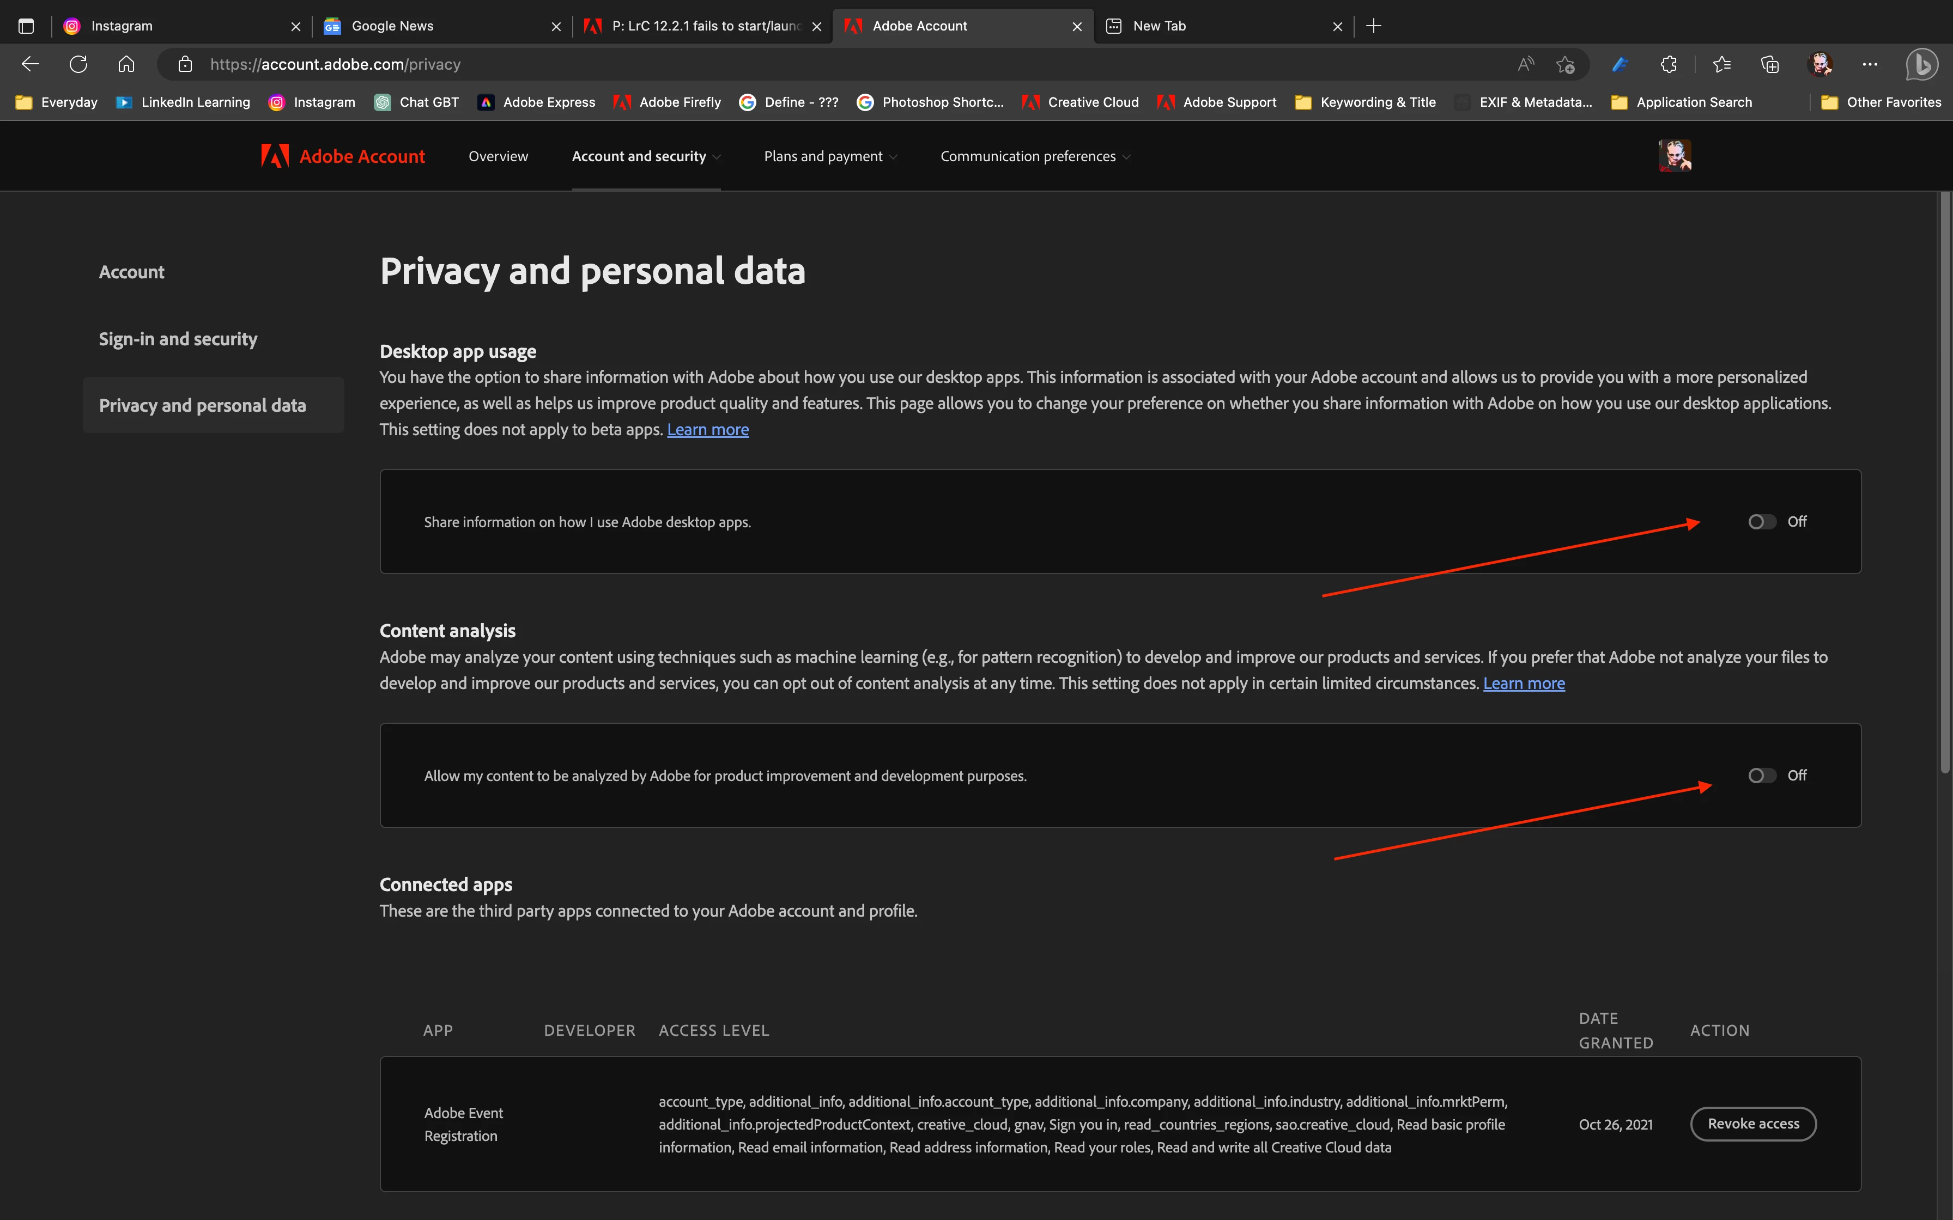Toggle sharing of desktop app usage information
Image resolution: width=1953 pixels, height=1220 pixels.
pos(1762,522)
